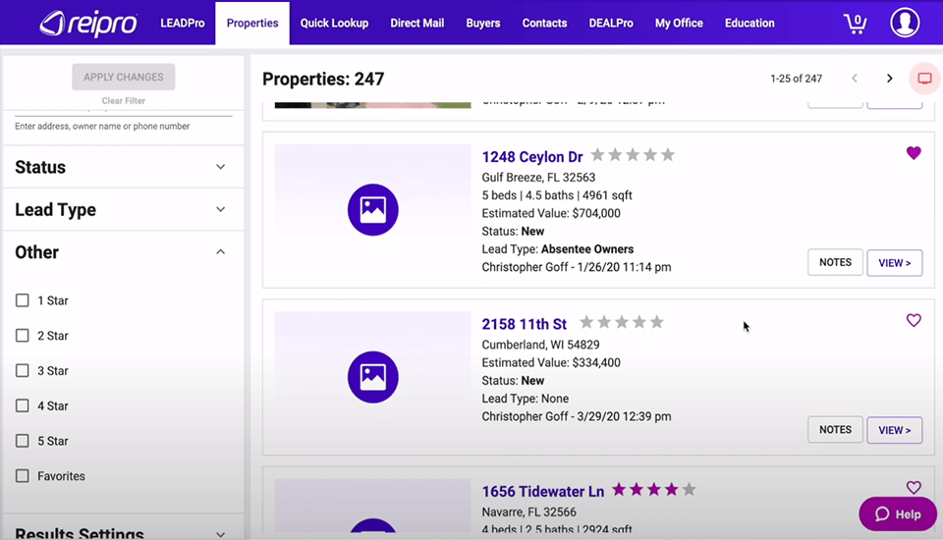The image size is (943, 540).
Task: Open the Contacts page
Action: click(544, 23)
